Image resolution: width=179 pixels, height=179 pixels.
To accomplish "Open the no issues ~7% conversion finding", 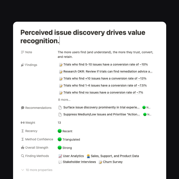I will (103, 93).
